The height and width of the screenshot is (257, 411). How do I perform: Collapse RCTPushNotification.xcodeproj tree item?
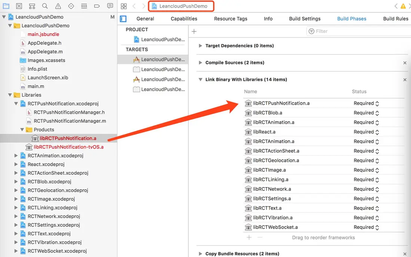point(16,104)
